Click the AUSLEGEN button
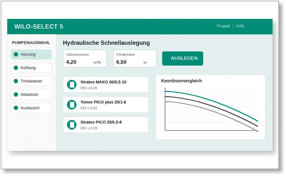Viewport: 286px width, 176px height. click(183, 58)
